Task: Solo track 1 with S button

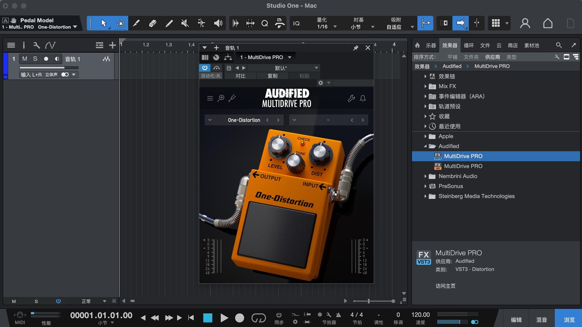Action: (x=35, y=59)
